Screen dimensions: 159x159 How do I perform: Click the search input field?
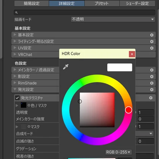[84, 13]
